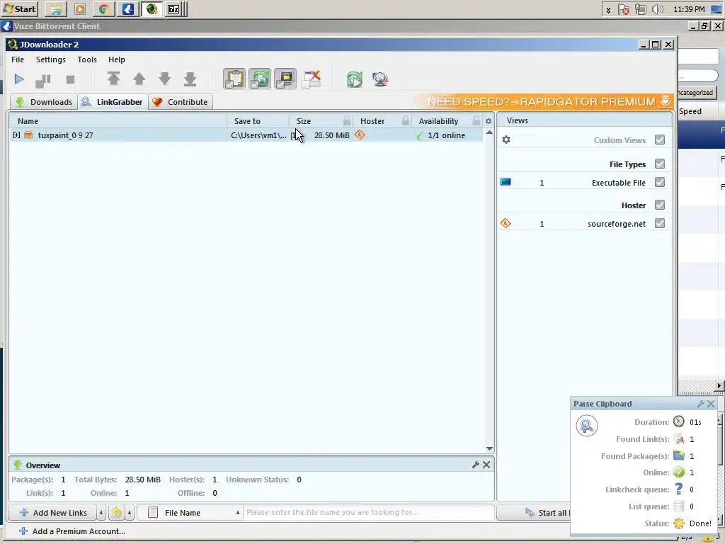
Task: Open Custom Views gear icon
Action: [506, 140]
